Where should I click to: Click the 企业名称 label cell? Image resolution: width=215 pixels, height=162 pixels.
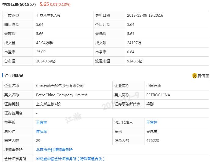(18, 86)
